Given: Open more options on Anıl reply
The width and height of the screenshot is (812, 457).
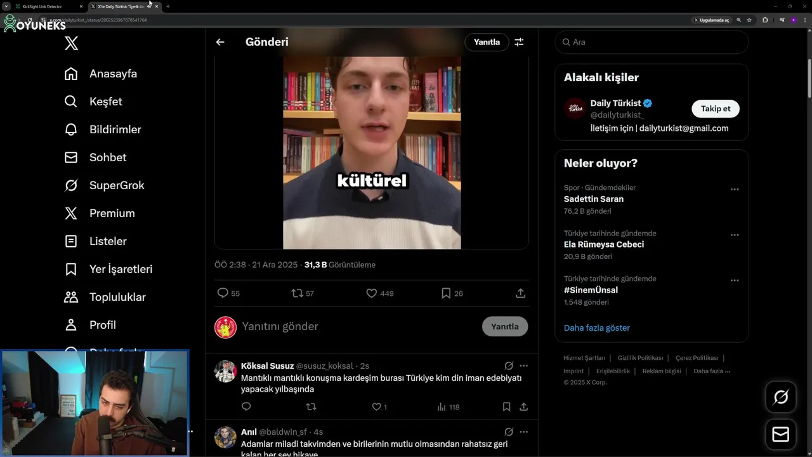Looking at the screenshot, I should coord(523,432).
